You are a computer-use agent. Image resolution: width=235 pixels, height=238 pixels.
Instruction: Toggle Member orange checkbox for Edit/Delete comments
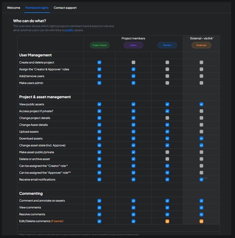tap(167, 221)
